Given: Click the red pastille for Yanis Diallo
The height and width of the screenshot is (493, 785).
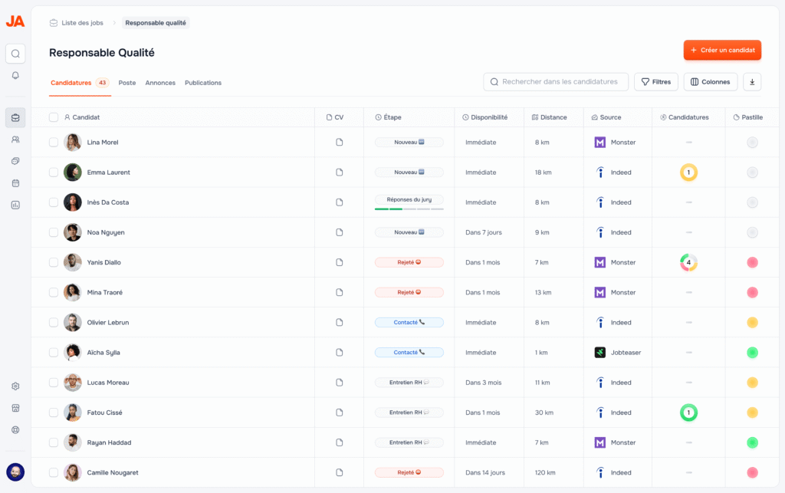Looking at the screenshot, I should 752,262.
